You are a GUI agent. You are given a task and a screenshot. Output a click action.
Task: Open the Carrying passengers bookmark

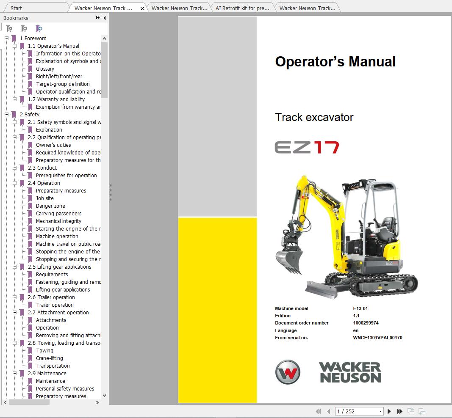[x=58, y=213]
